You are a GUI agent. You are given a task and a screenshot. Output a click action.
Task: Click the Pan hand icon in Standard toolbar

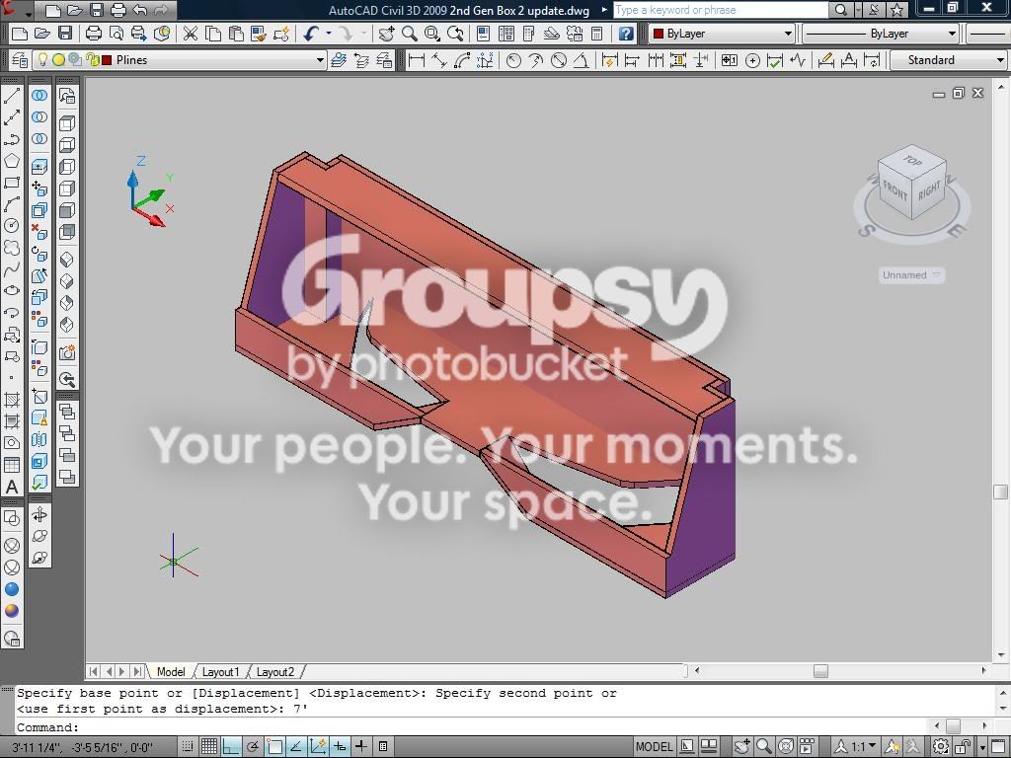(x=385, y=34)
